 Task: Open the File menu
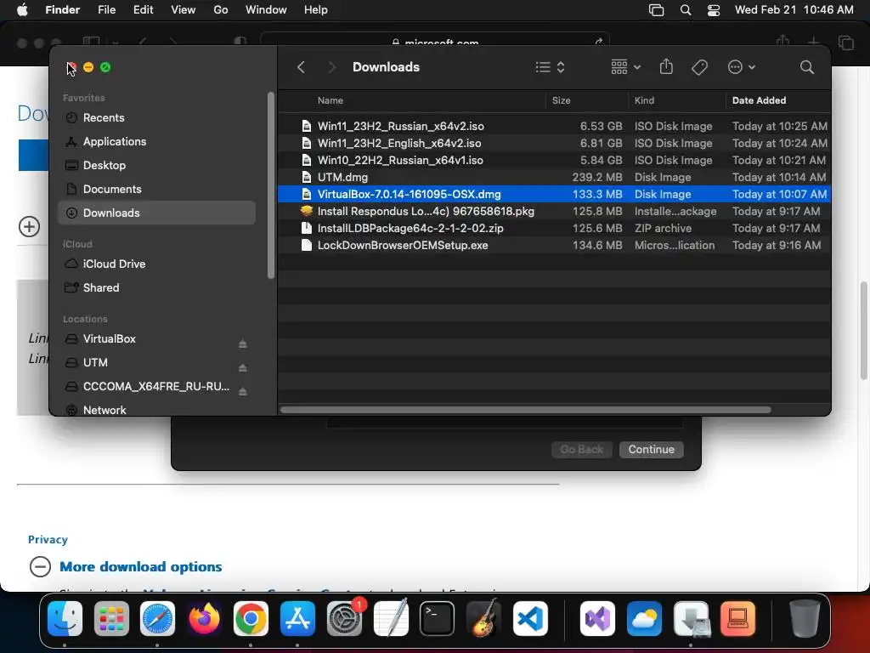(106, 10)
